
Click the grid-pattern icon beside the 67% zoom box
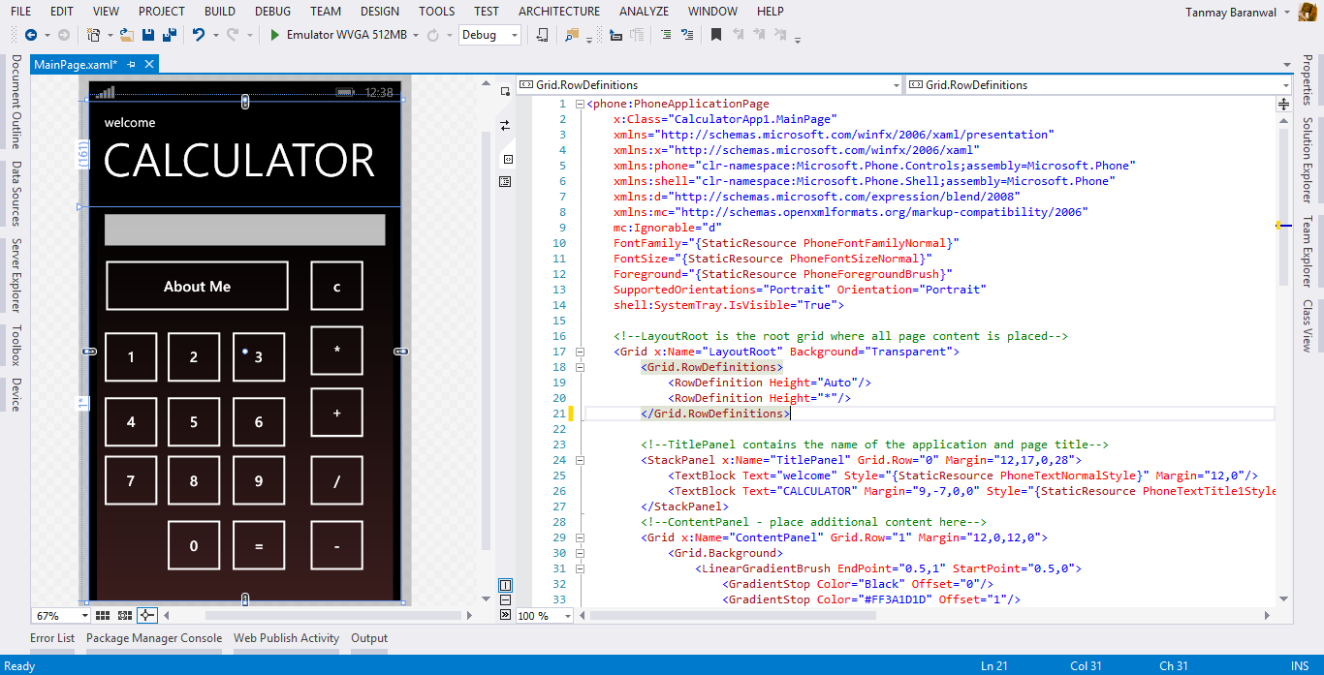click(x=103, y=615)
